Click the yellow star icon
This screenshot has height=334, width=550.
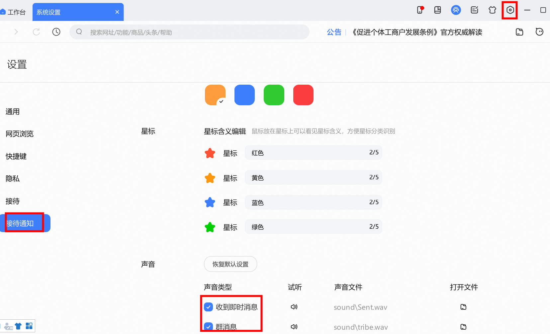[210, 178]
